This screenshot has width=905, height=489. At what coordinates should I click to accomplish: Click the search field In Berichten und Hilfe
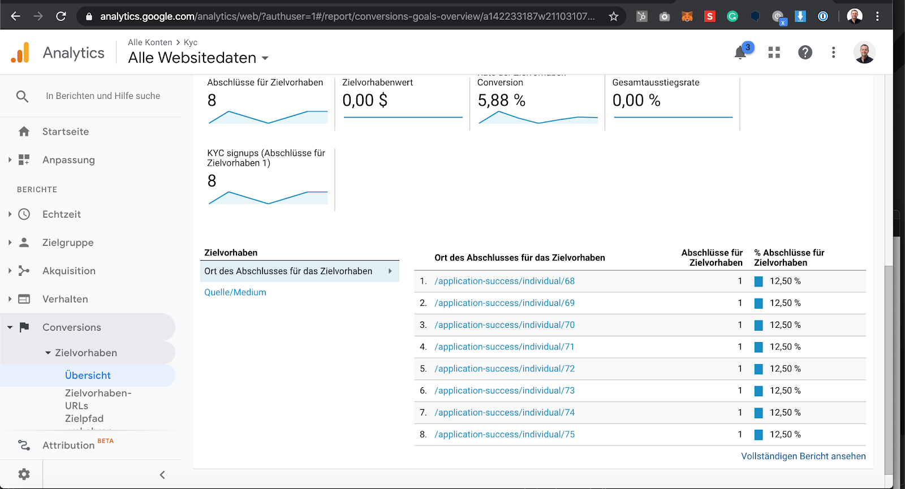(x=103, y=96)
